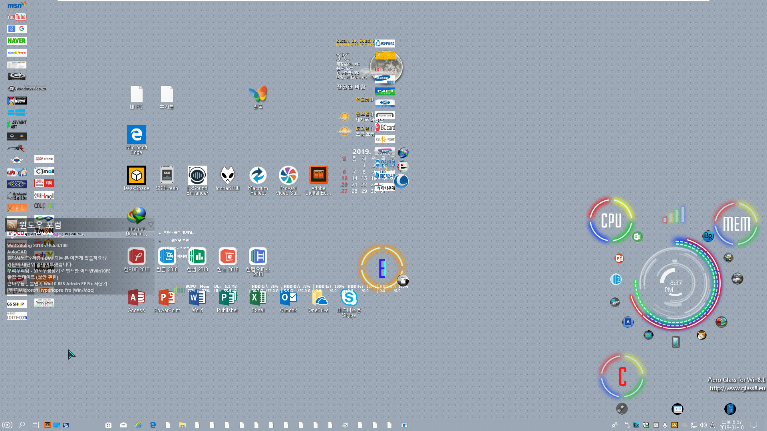
Task: Open the IBK기업은행 bank shortcut
Action: 385,176
